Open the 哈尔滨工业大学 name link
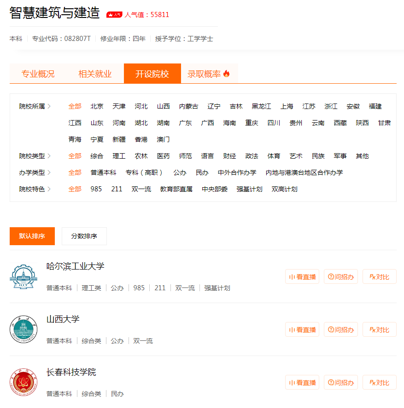This screenshot has height=408, width=404. pos(75,266)
